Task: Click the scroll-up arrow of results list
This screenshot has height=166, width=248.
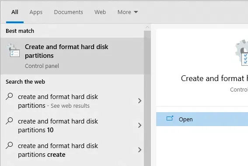Action: coord(147,27)
